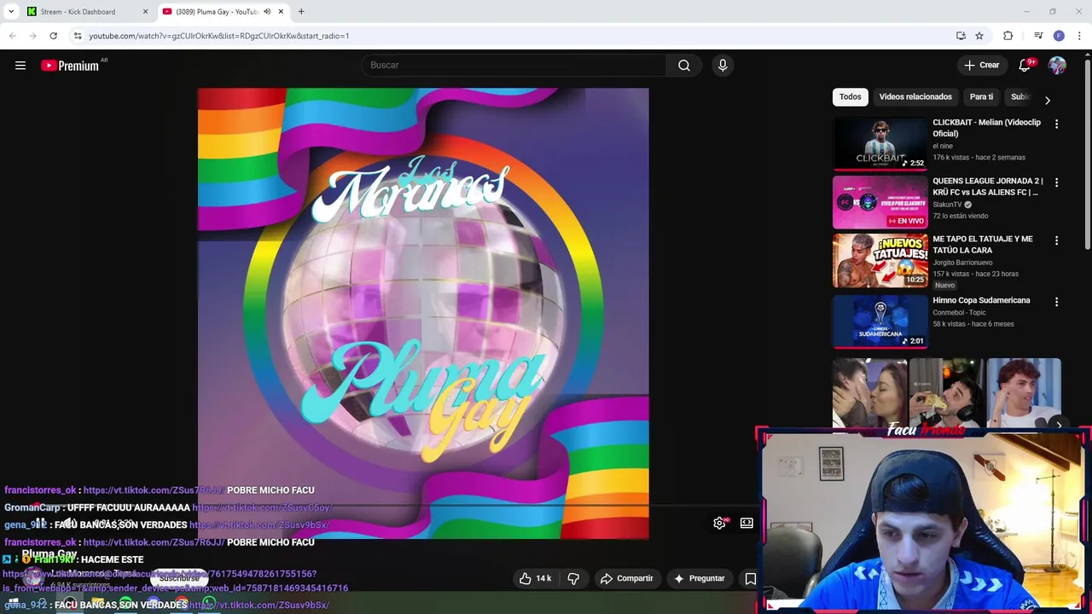Image resolution: width=1092 pixels, height=614 pixels.
Task: Open options for the QUEENS LEAGUE JORNADA 2 video
Action: click(1056, 182)
